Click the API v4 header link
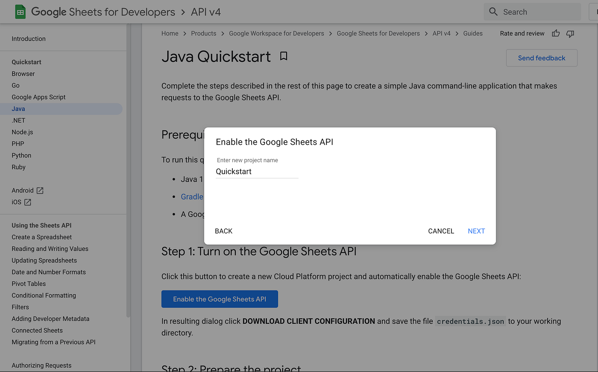Image resolution: width=598 pixels, height=372 pixels. tap(206, 12)
